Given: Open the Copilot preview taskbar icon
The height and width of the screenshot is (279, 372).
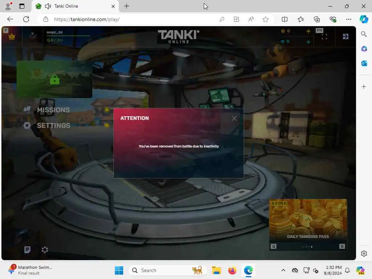Looking at the screenshot, I should pos(360,270).
